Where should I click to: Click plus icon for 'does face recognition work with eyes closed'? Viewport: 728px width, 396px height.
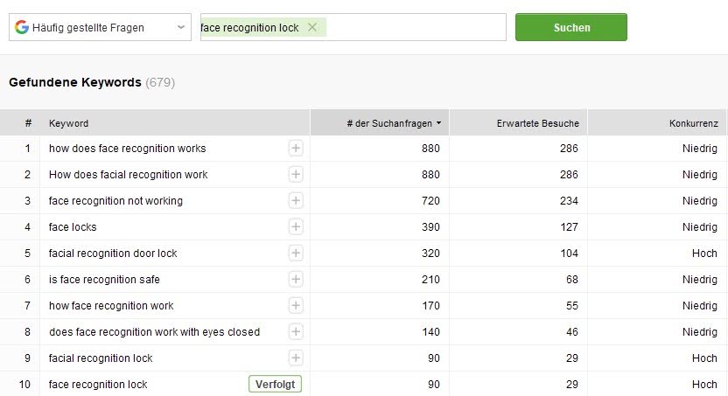tap(296, 331)
